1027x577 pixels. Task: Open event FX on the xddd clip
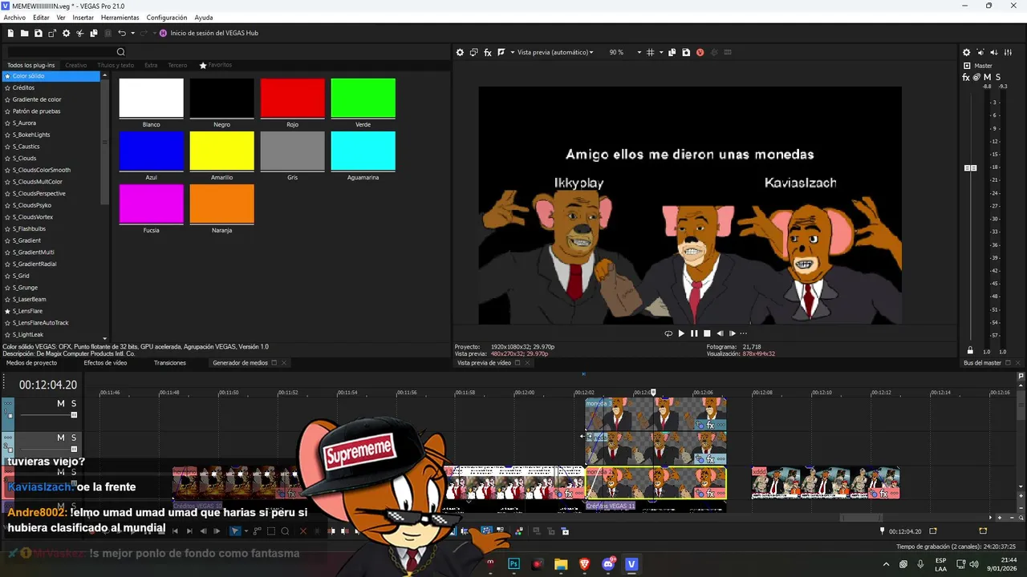pos(883,494)
